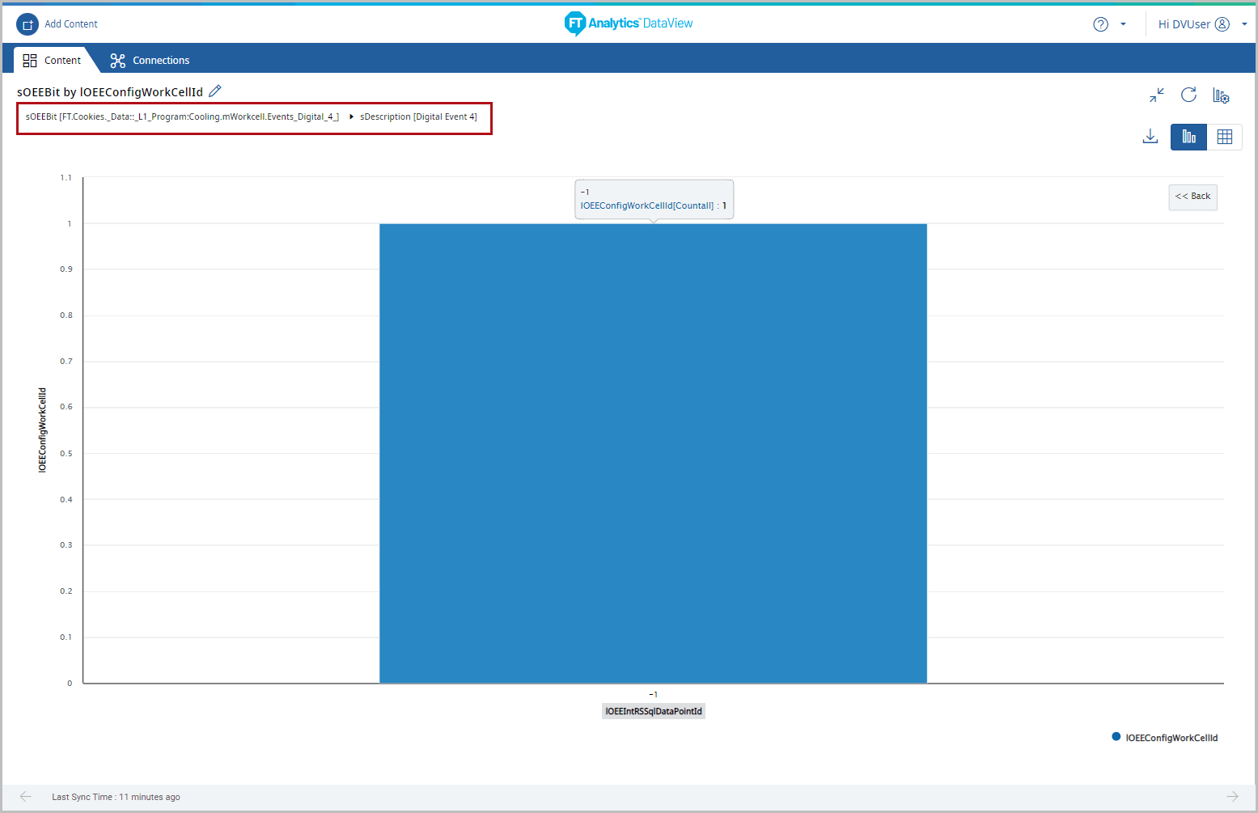Open chart settings gear icon
Image resolution: width=1258 pixels, height=813 pixels.
pyautogui.click(x=1221, y=95)
